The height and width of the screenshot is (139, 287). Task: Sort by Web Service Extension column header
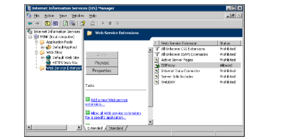189,43
